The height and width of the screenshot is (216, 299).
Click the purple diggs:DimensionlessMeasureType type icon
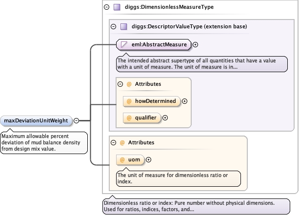tap(117, 7)
